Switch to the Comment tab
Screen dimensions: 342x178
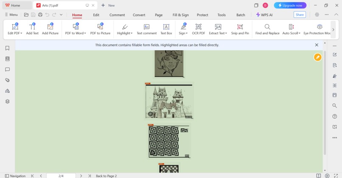point(117,15)
